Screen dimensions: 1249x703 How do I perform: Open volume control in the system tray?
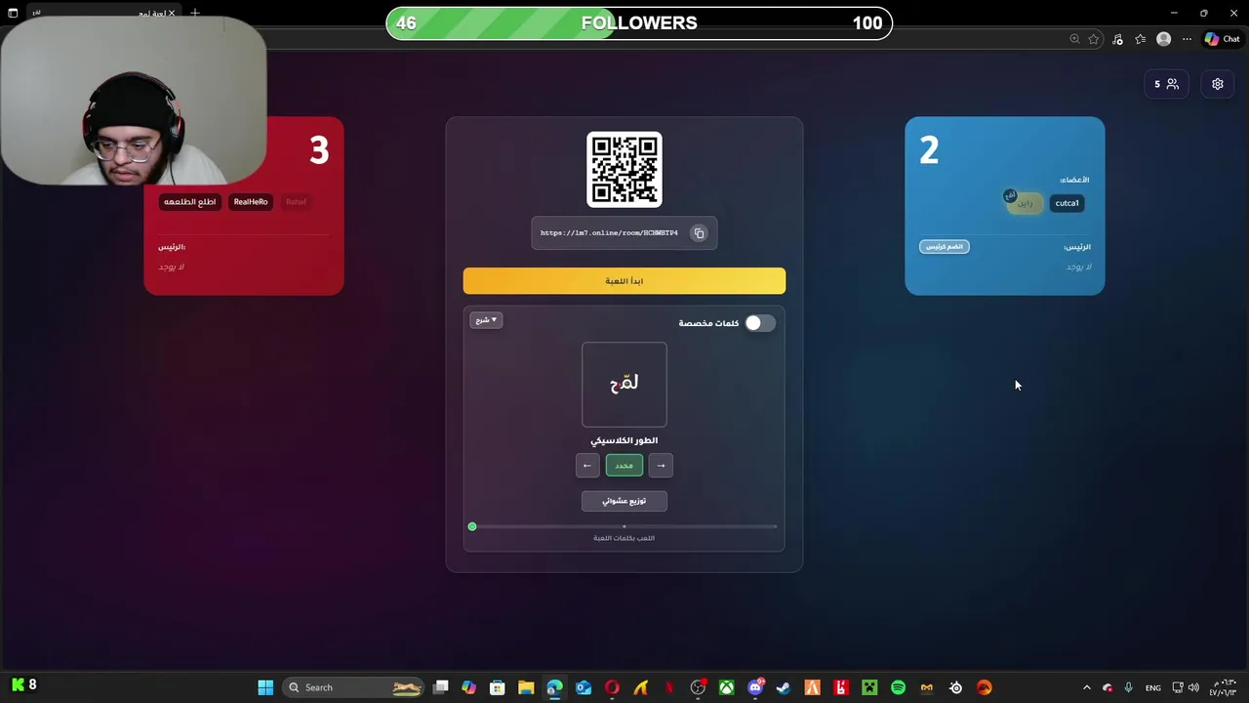(1193, 687)
